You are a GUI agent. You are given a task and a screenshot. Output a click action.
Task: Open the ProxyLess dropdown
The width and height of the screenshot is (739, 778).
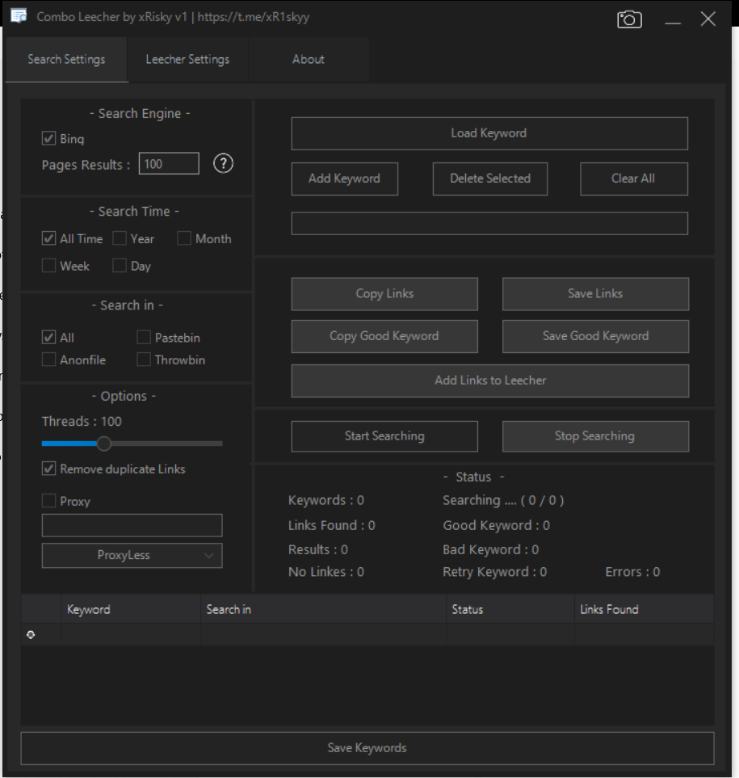(132, 556)
